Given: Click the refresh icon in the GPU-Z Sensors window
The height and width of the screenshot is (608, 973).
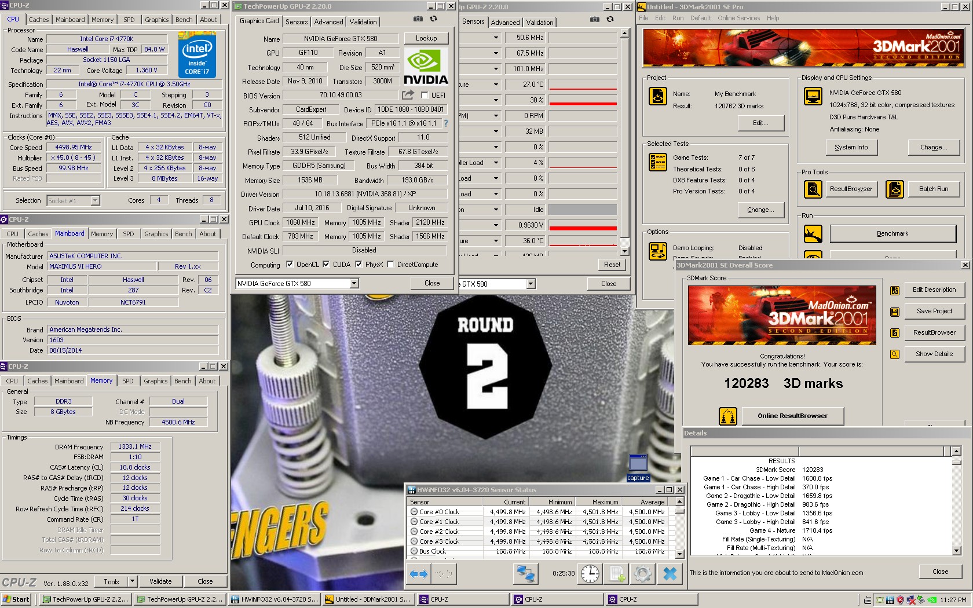Looking at the screenshot, I should pyautogui.click(x=610, y=19).
